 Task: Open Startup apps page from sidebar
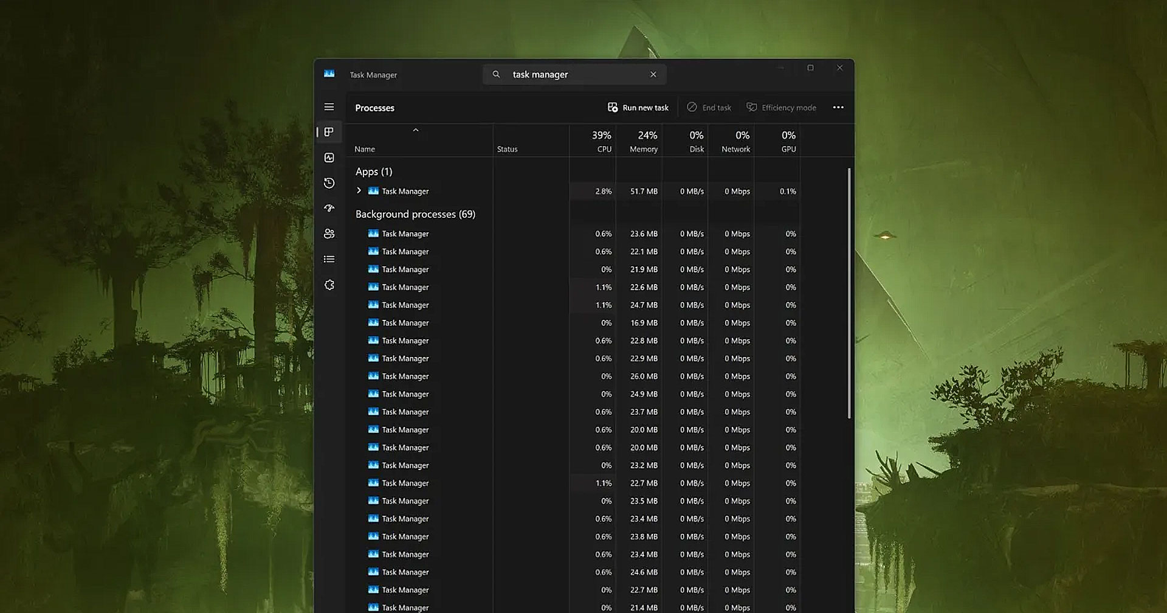pyautogui.click(x=329, y=208)
